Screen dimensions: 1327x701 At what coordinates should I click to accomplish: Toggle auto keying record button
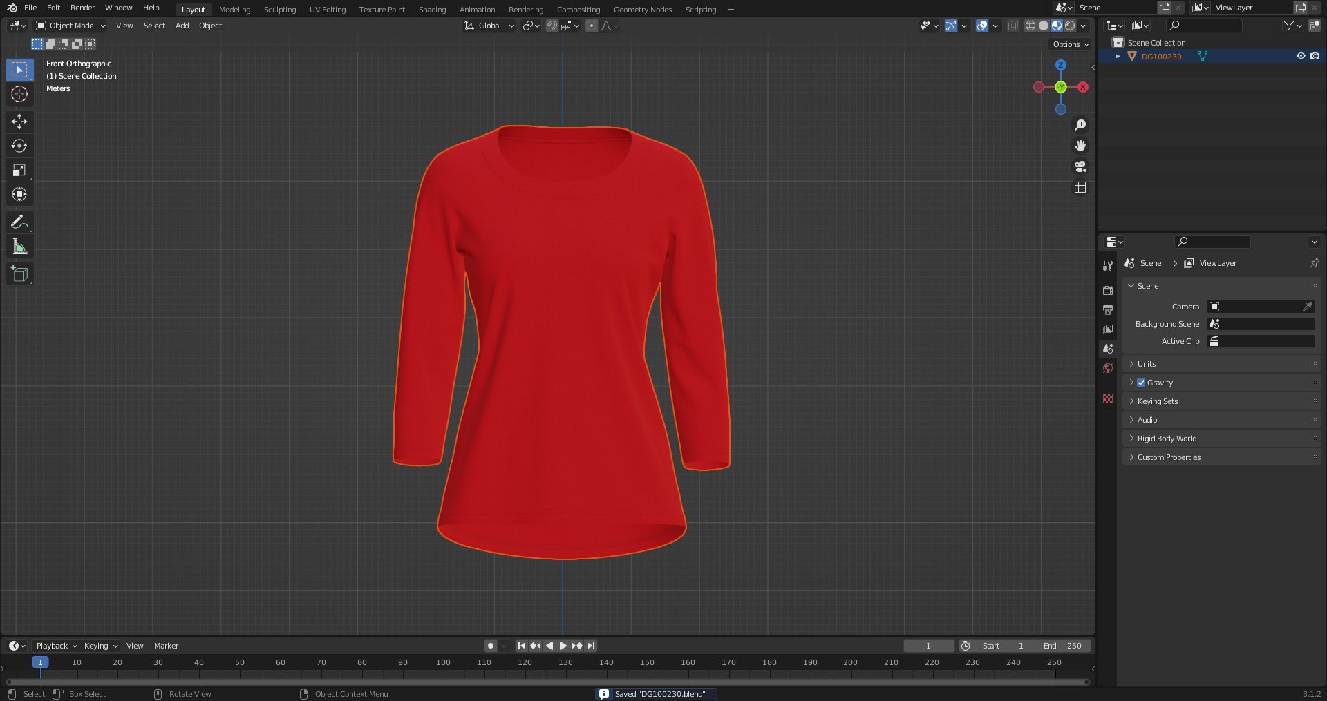(x=491, y=646)
